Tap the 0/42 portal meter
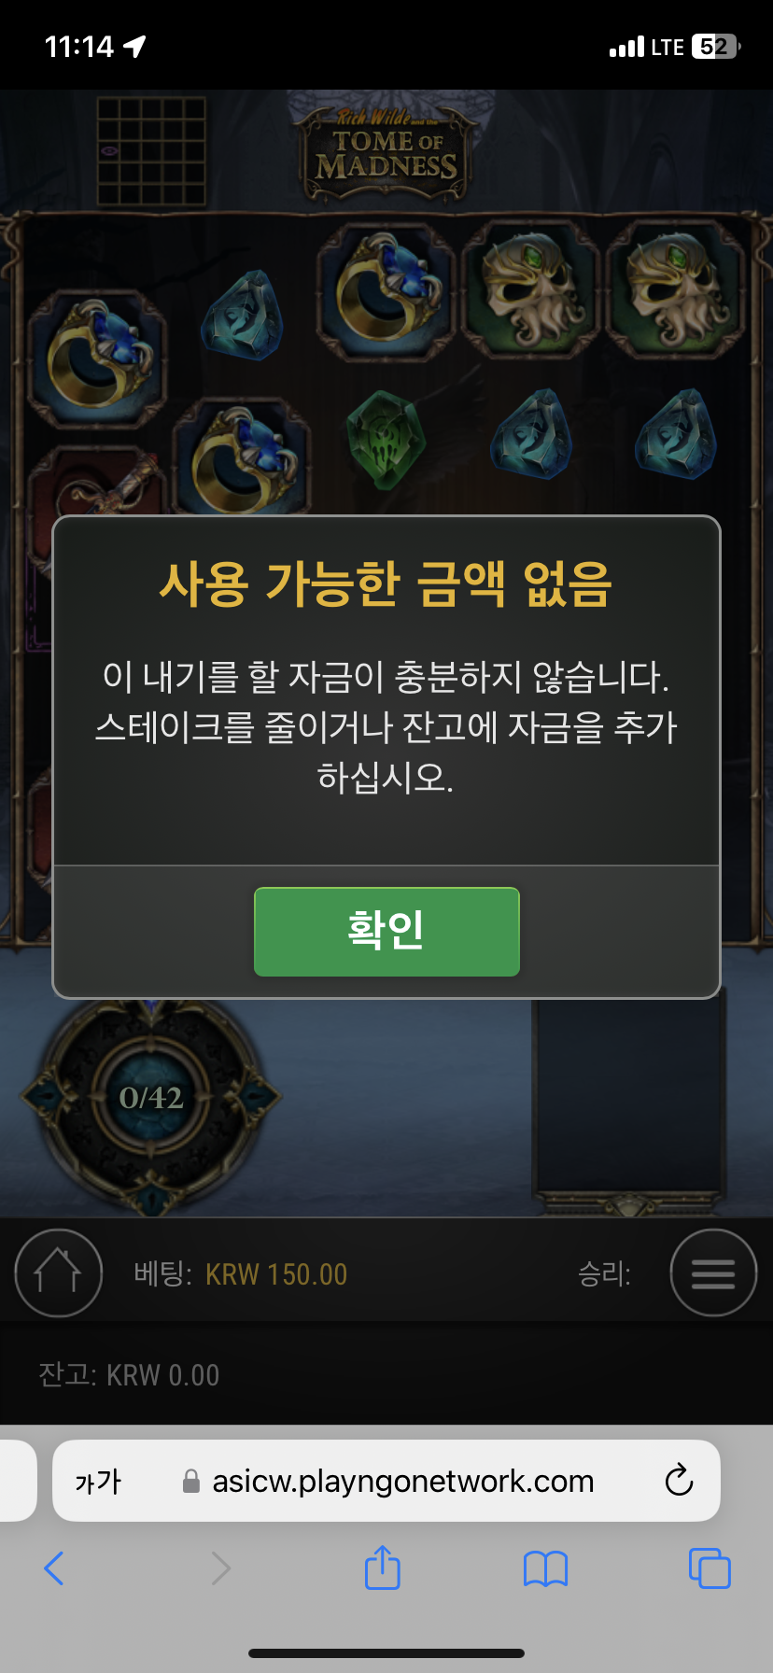This screenshot has width=773, height=1673. [151, 1099]
